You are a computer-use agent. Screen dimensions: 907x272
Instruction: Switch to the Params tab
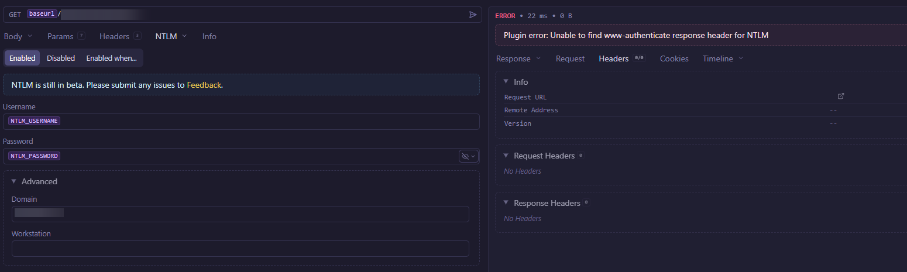[x=61, y=36]
